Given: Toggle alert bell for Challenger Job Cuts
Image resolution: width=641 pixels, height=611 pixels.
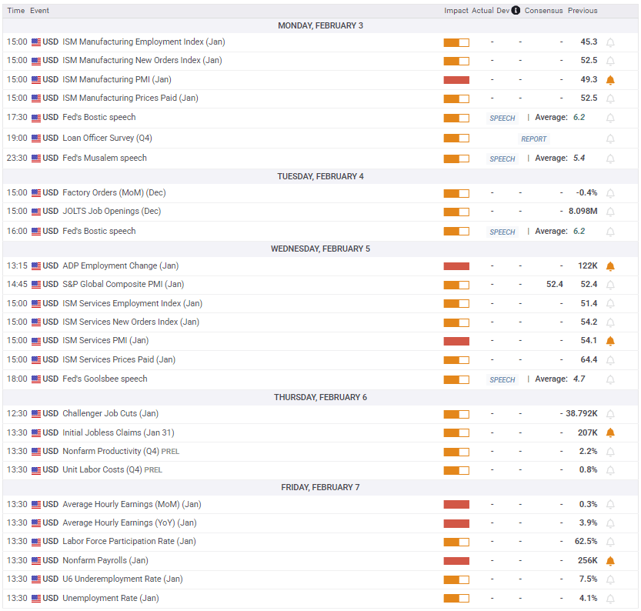Looking at the screenshot, I should (610, 414).
